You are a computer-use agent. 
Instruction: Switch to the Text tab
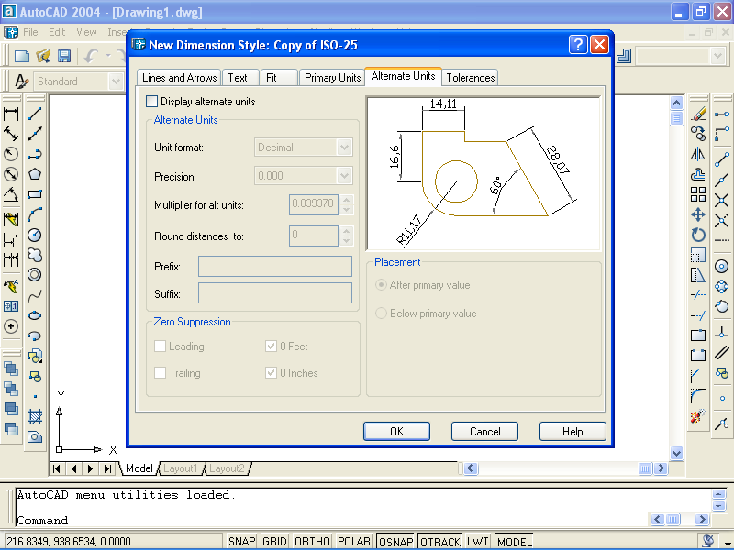[x=240, y=78]
